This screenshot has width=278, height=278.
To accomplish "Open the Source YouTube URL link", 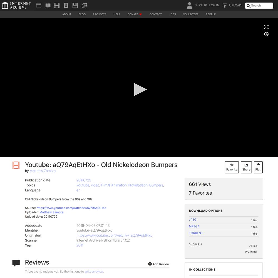I will coord(71,208).
